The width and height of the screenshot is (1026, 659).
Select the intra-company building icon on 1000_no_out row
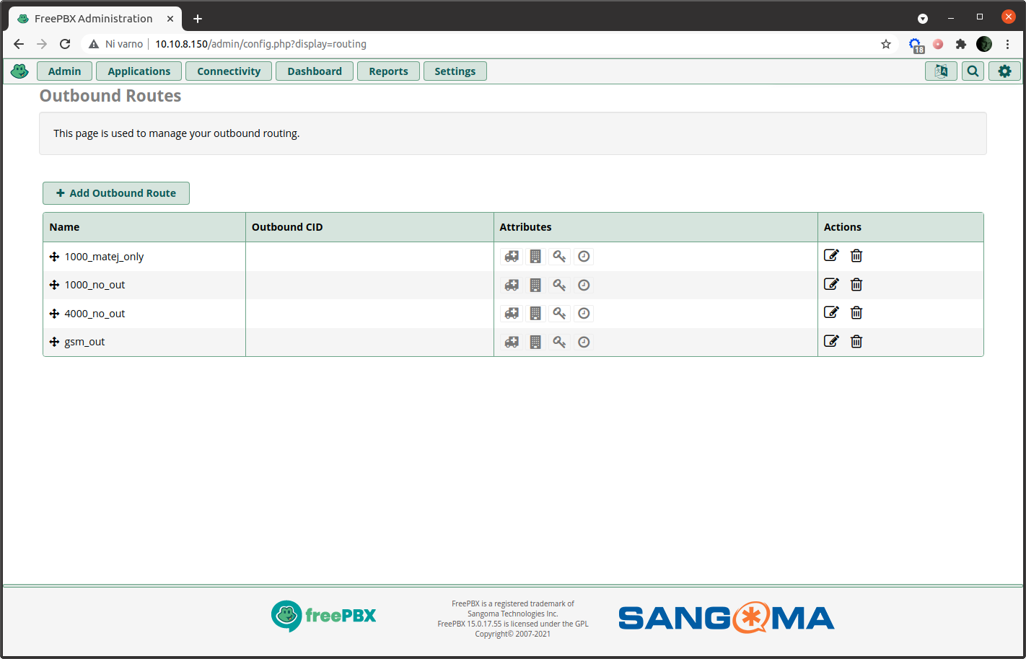[x=535, y=285]
